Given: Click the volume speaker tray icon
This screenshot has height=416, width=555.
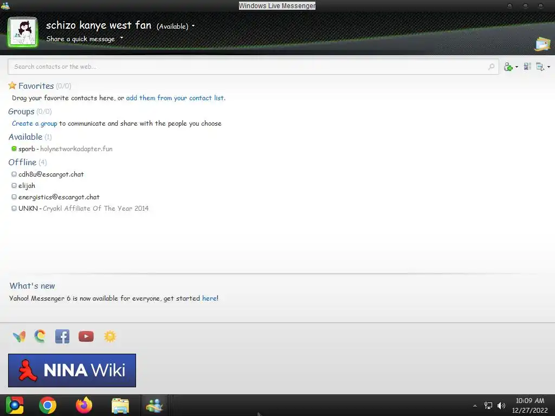Looking at the screenshot, I should point(501,405).
